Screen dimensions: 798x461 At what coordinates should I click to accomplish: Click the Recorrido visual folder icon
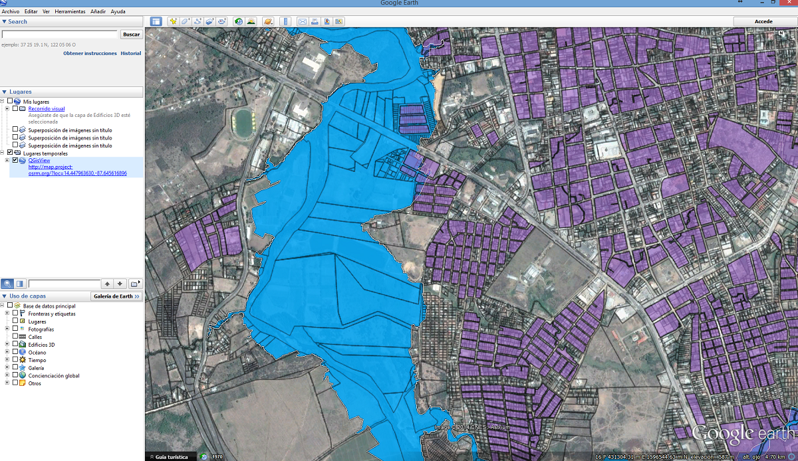pyautogui.click(x=23, y=108)
